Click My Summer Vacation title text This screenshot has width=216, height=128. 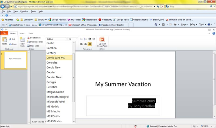123,84
